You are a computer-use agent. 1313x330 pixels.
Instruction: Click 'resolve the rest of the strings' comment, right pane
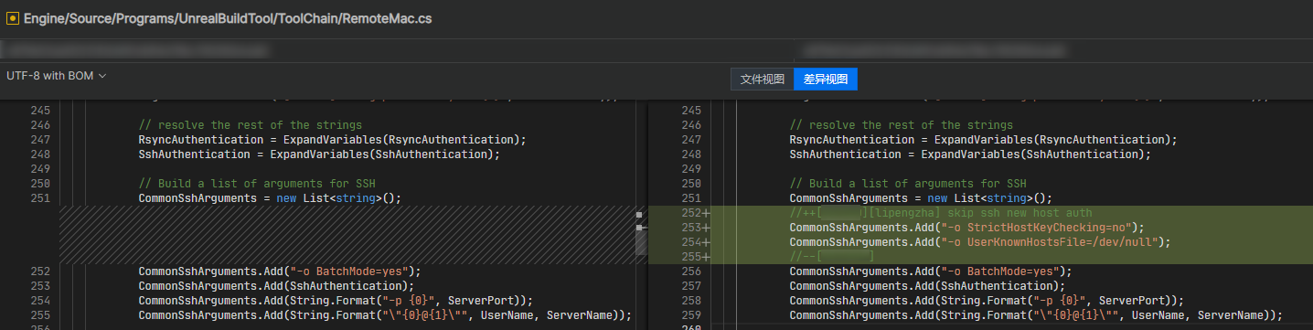(x=901, y=125)
